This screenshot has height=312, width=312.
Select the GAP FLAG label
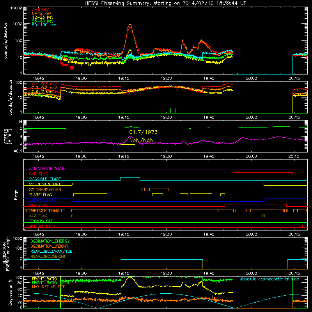click(38, 174)
